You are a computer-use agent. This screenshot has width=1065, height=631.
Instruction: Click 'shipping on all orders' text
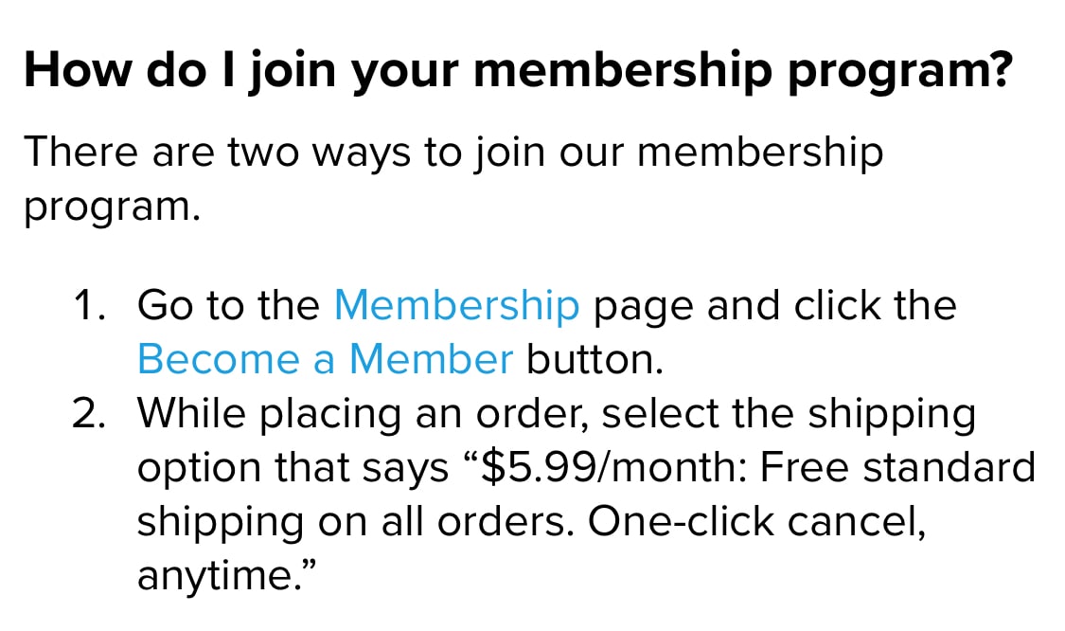354,522
